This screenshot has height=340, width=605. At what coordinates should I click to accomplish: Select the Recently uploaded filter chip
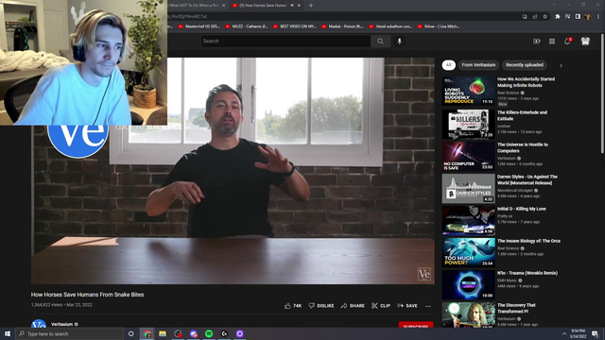(525, 65)
